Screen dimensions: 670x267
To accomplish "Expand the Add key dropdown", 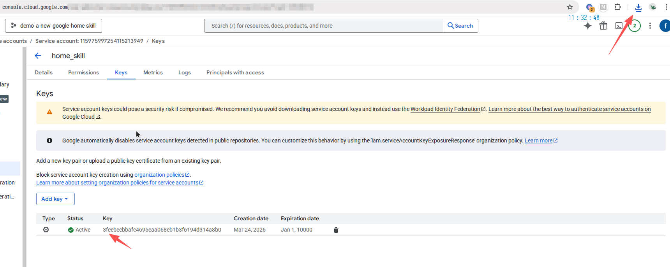I will tap(55, 199).
